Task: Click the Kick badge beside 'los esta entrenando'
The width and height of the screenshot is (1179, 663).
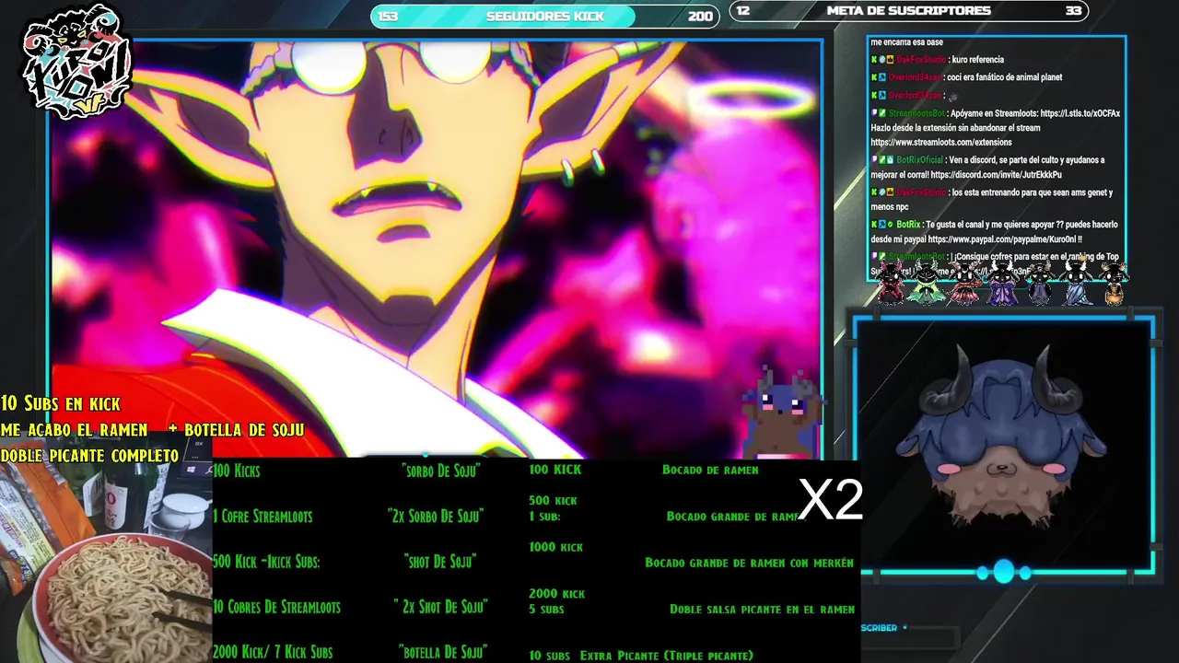Action: pos(874,192)
